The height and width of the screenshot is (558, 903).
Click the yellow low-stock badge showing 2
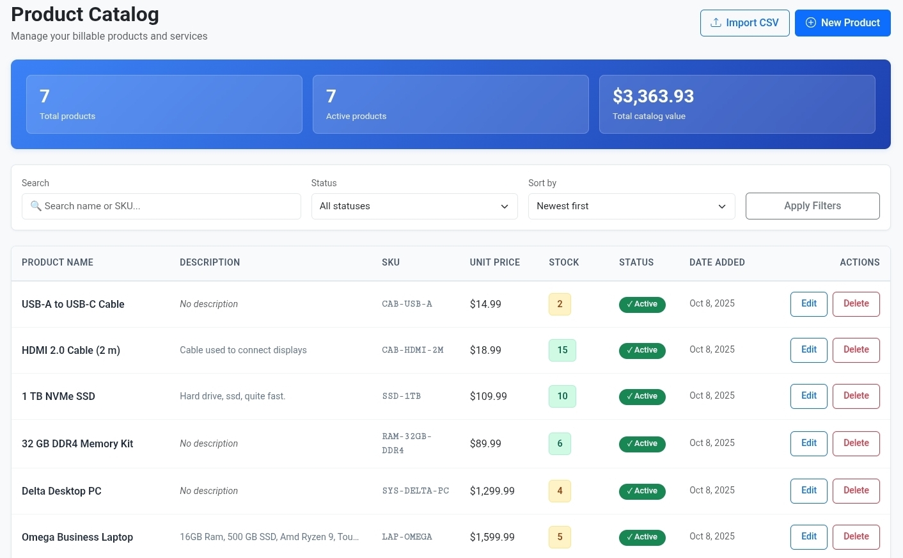click(560, 304)
